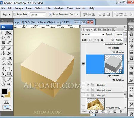134x118 pixels.
Task: Show the Group 3 layer
Action: point(83,85)
